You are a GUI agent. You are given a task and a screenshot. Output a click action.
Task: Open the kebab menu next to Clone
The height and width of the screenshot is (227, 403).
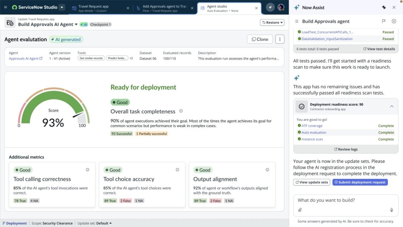pyautogui.click(x=280, y=39)
